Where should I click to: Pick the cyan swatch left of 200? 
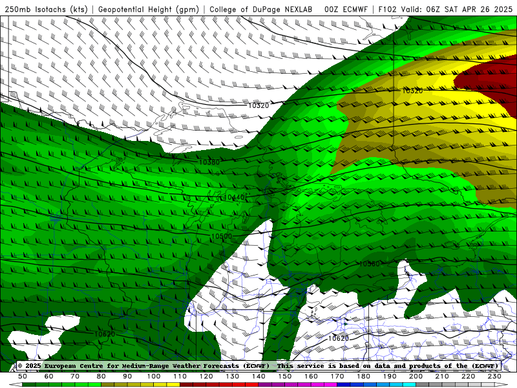[409, 385]
